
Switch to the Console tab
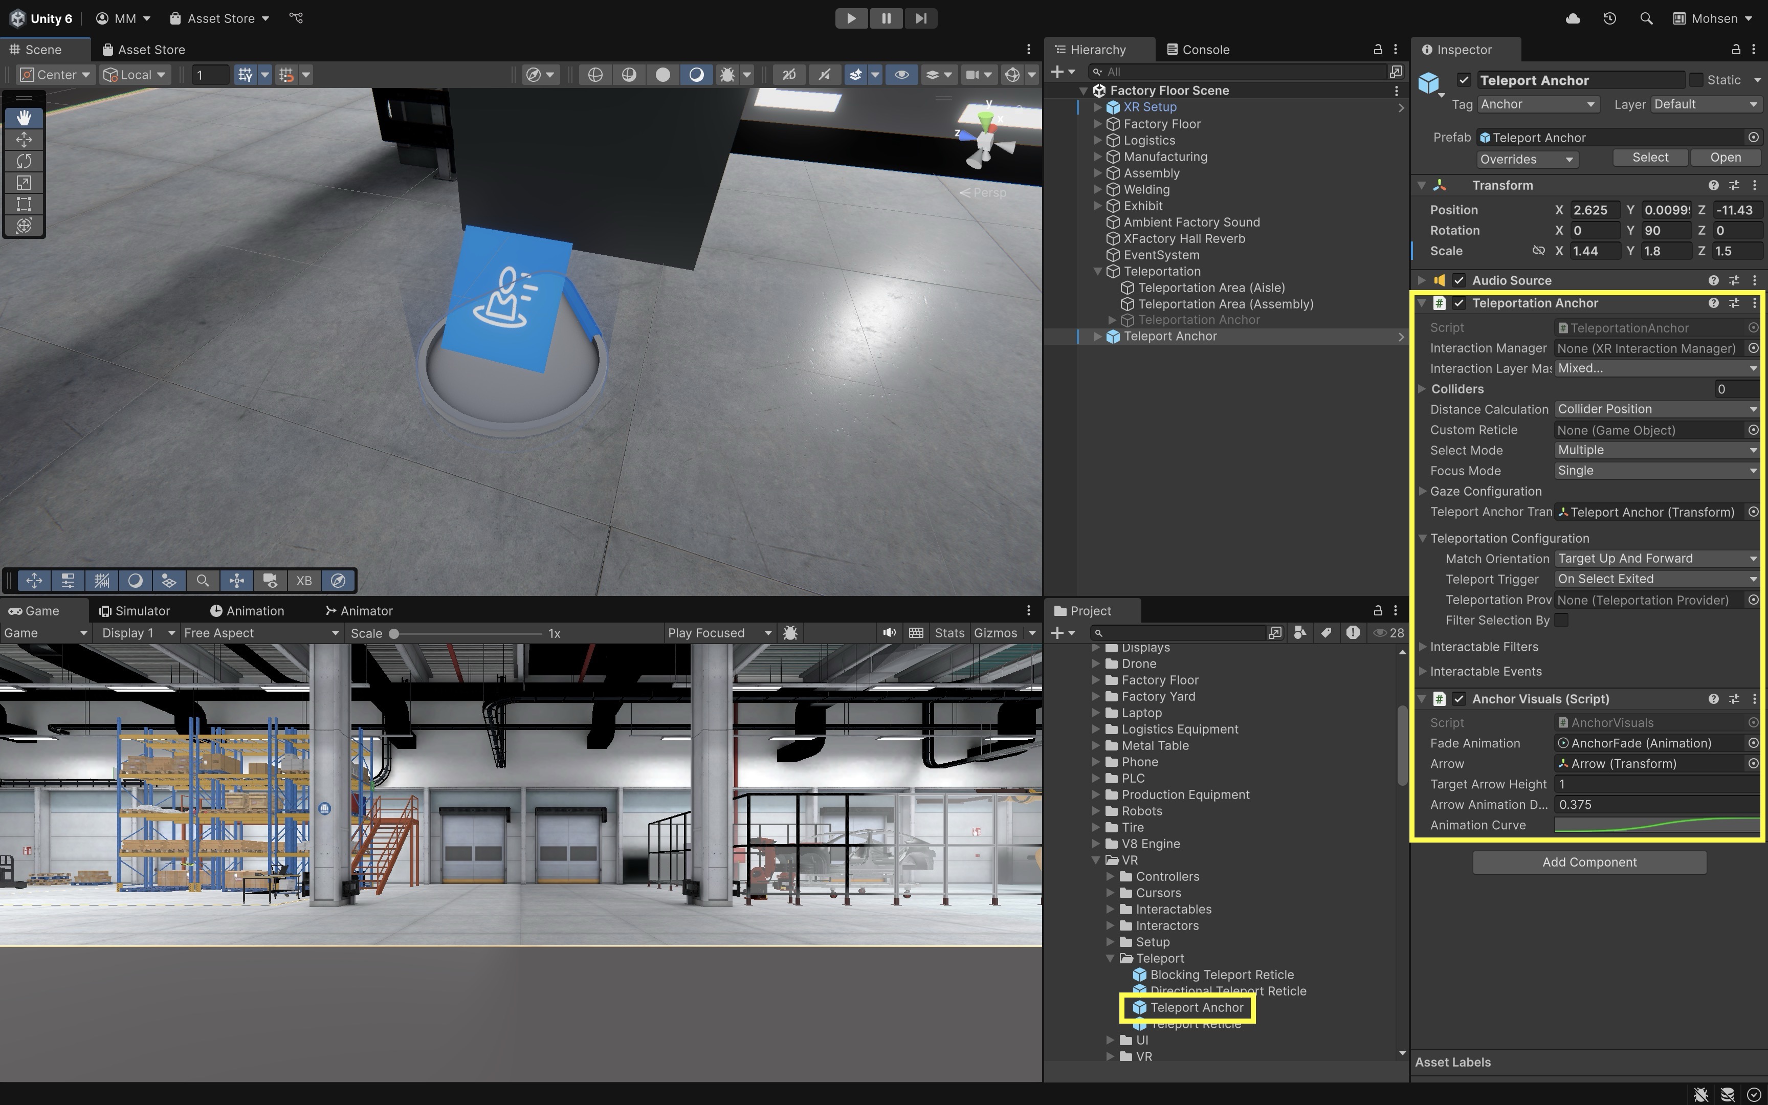click(1198, 50)
